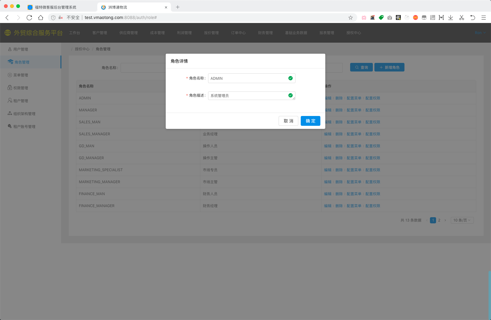
Task: Click the camera extension icon
Action: (390, 17)
